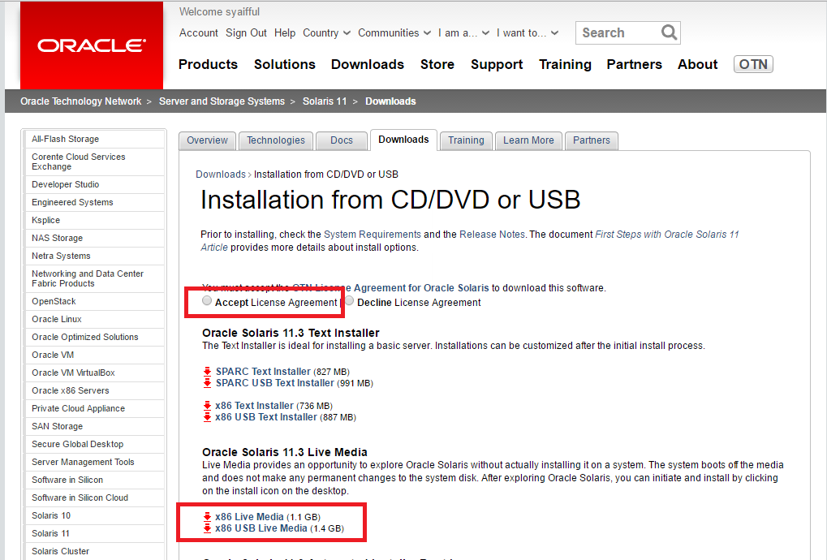Open Products in main navigation
The width and height of the screenshot is (827, 560).
208,64
